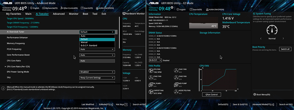Switch to the Advanced tab
The image size is (294, 110).
(59, 14)
